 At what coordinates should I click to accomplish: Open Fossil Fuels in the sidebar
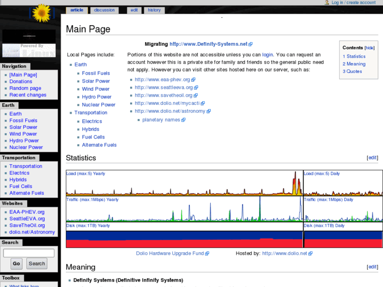(23, 121)
